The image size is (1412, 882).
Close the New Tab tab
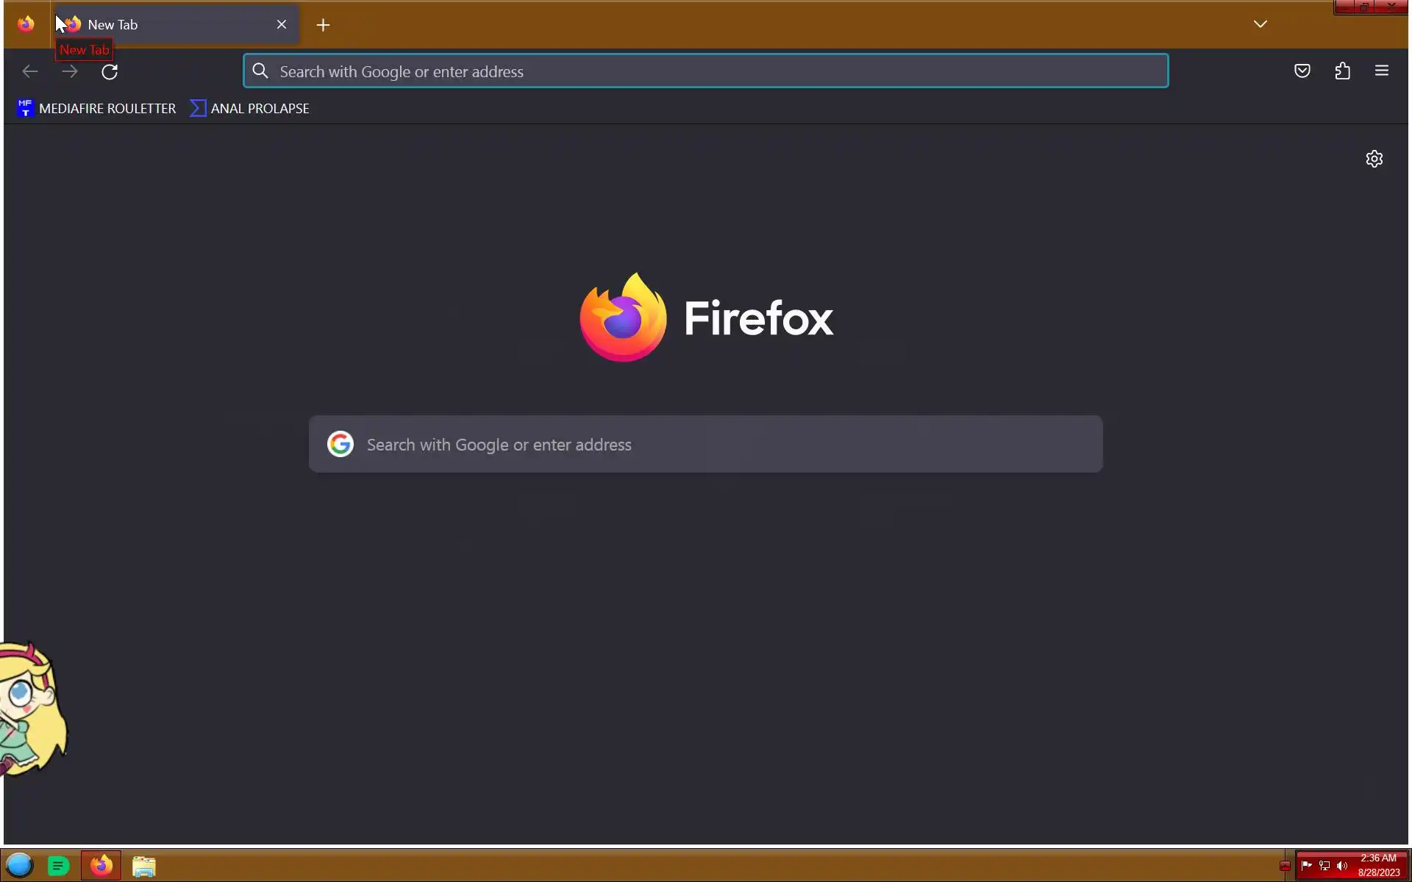[282, 25]
